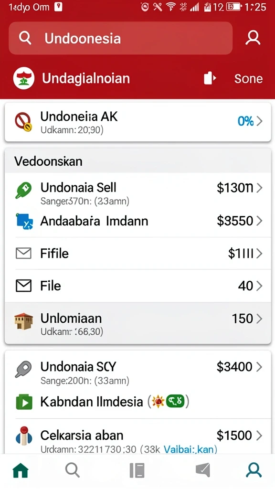Tap the green play icon for Kabndan IImdesia
275x489 pixels.
(x=24, y=402)
